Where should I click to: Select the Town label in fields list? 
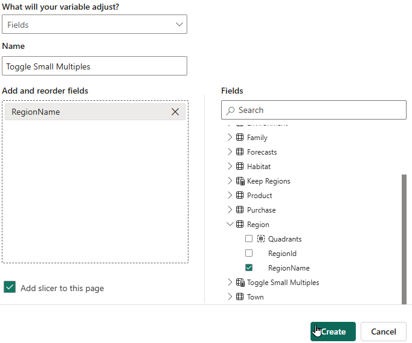255,297
